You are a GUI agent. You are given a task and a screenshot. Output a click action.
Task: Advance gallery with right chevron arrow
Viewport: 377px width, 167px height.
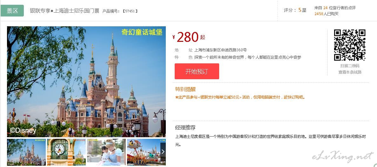[163, 151]
